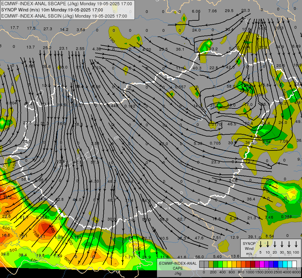The image size is (302, 278).
Task: Click the map value '36.4'
Action: coord(251,199)
